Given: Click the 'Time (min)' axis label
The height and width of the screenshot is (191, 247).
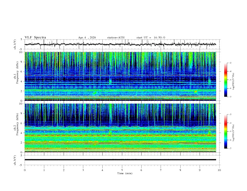Looking at the screenshot, I should click(x=125, y=173).
